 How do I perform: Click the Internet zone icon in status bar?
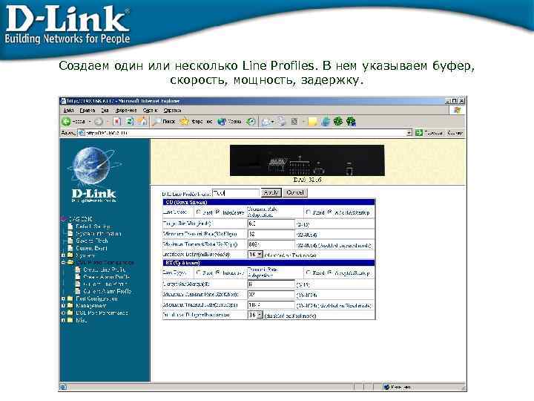tap(386, 387)
